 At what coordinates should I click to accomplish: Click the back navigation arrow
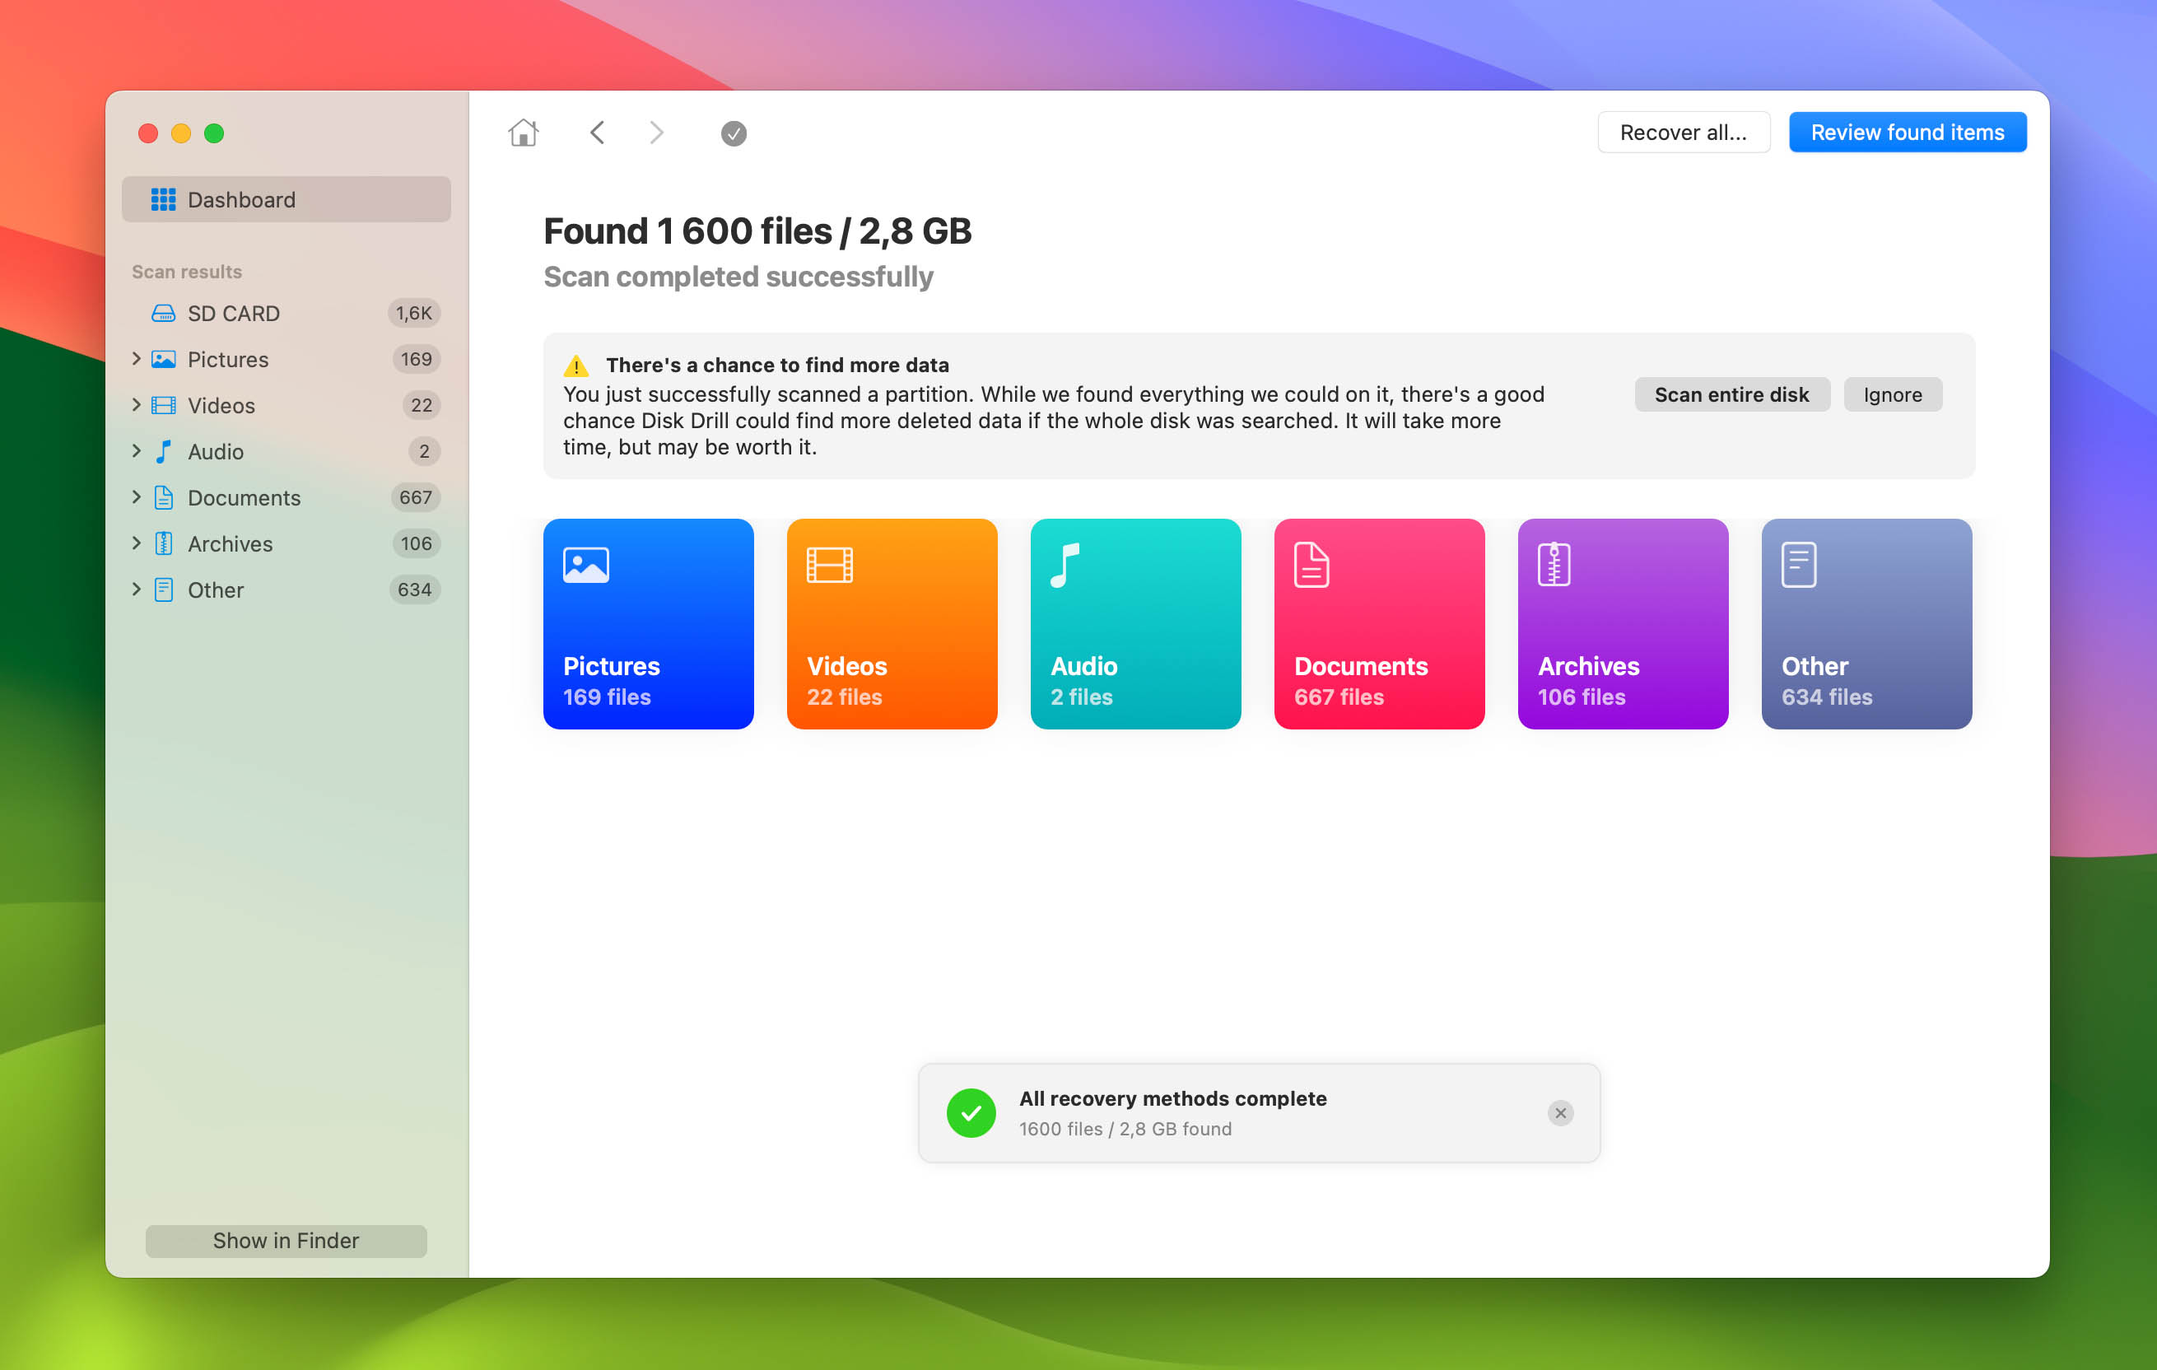point(596,132)
